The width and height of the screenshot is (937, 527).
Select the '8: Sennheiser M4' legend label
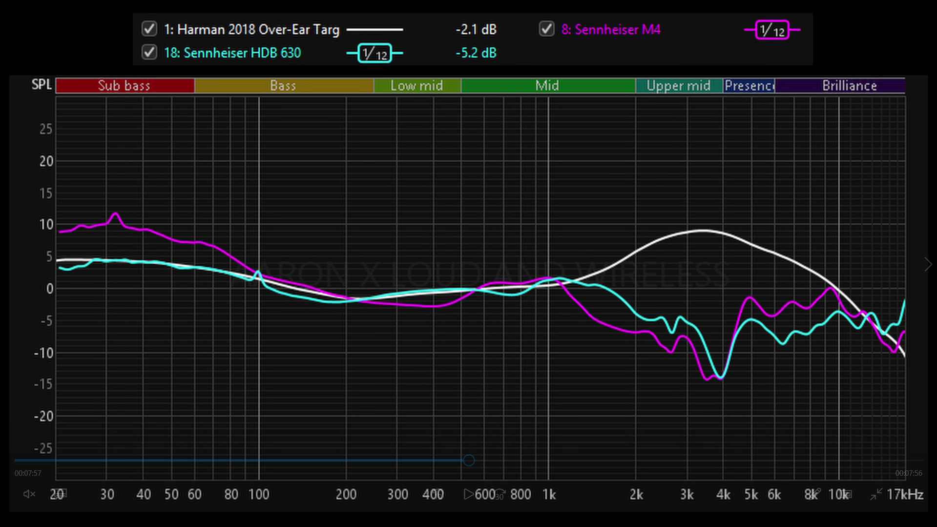611,29
